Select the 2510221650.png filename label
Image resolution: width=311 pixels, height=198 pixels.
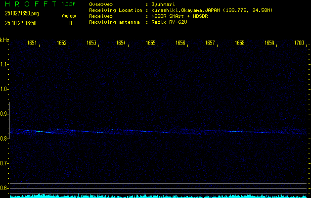(x=20, y=13)
